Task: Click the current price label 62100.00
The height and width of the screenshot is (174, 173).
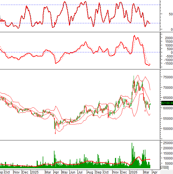Action: (167, 103)
